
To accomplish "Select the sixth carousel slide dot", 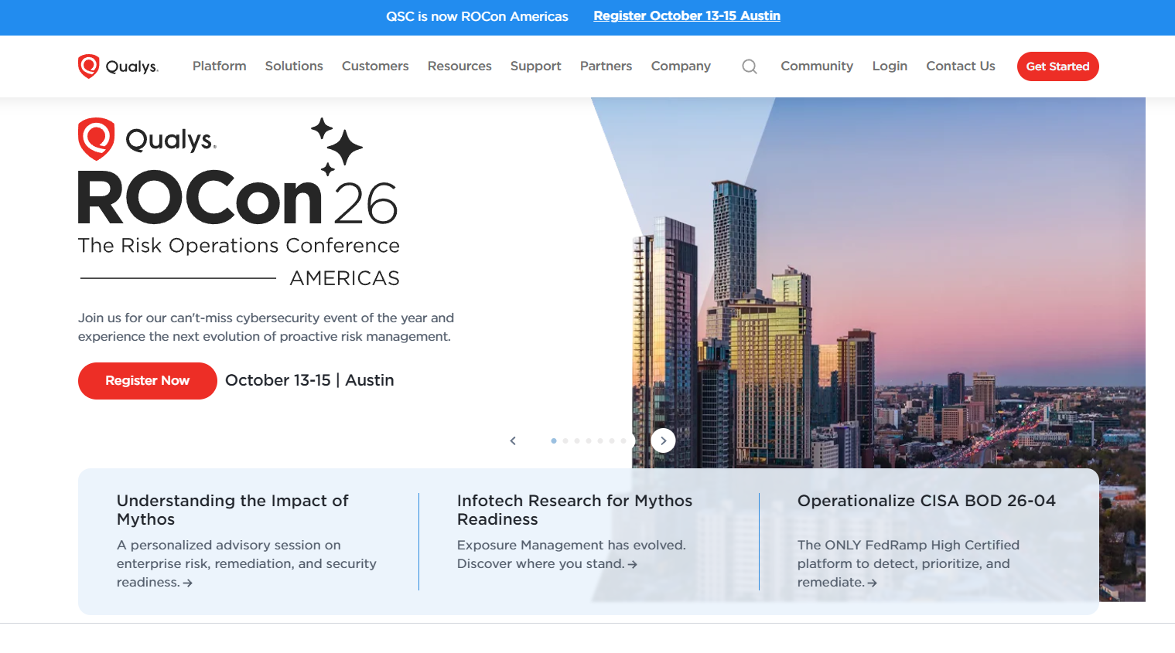I will click(612, 440).
